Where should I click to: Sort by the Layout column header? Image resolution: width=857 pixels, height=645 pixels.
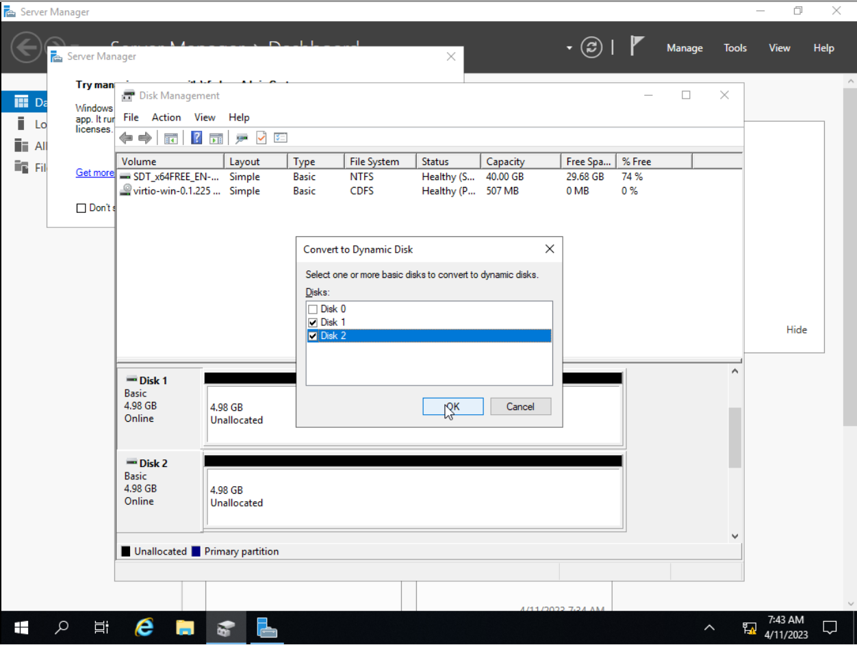tap(255, 162)
